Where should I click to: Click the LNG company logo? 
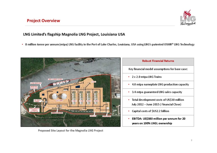pos(188,17)
